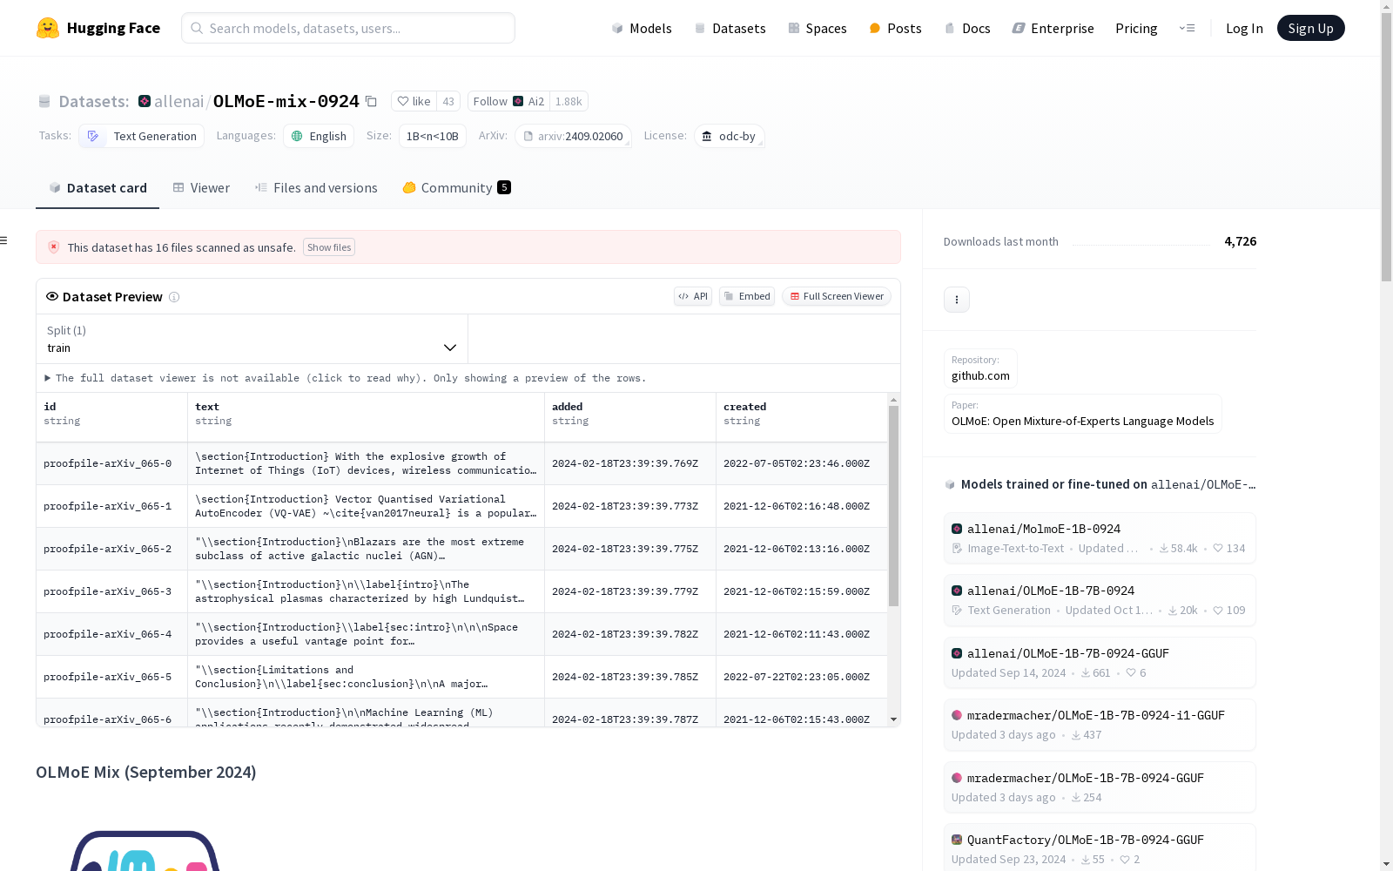Click the 2022-07-22T02:23:05.000Z created cell
Image resolution: width=1393 pixels, height=871 pixels.
[x=802, y=677]
